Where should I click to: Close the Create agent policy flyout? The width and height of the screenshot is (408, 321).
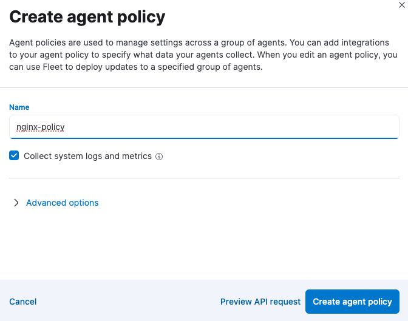pos(403,4)
